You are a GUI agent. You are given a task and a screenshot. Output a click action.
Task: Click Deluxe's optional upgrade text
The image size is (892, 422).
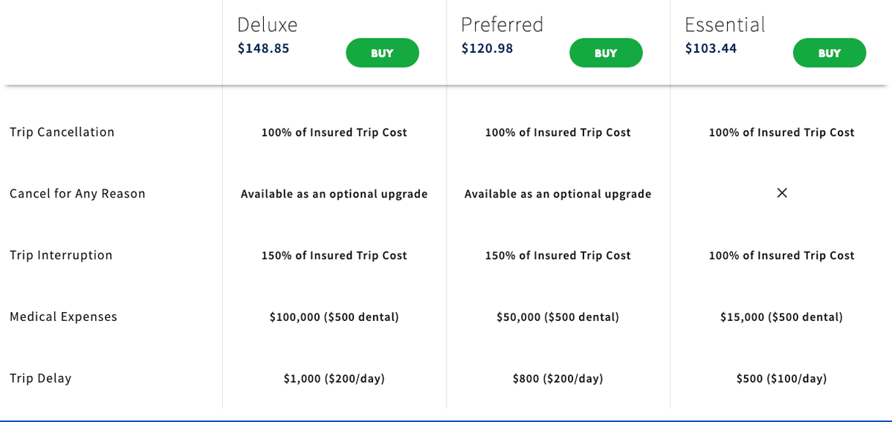point(334,194)
